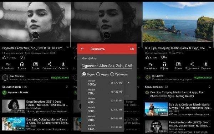
Task: Open RU - DEEP channel name
Action: click(158, 76)
